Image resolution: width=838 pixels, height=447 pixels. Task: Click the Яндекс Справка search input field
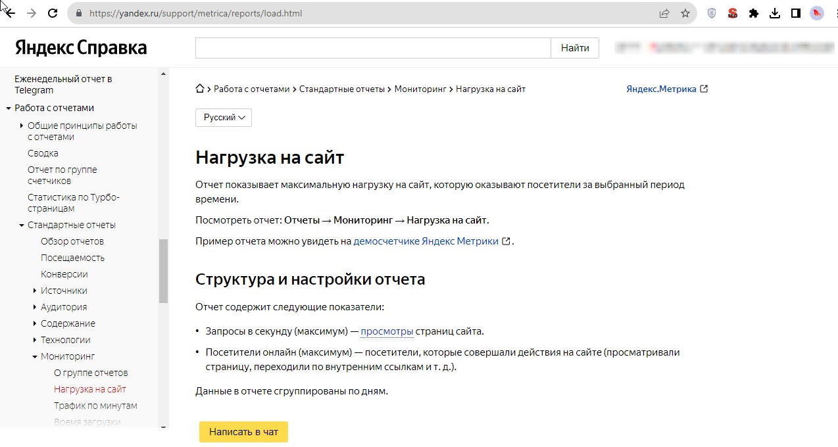pyautogui.click(x=372, y=48)
